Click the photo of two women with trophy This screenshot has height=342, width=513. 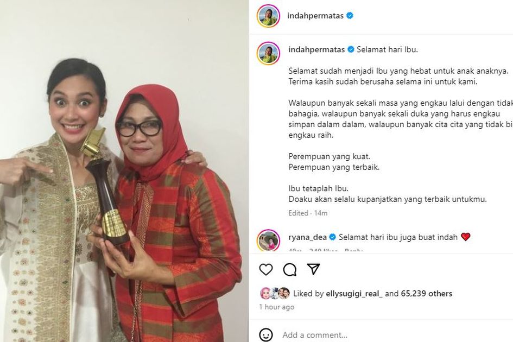point(124,171)
